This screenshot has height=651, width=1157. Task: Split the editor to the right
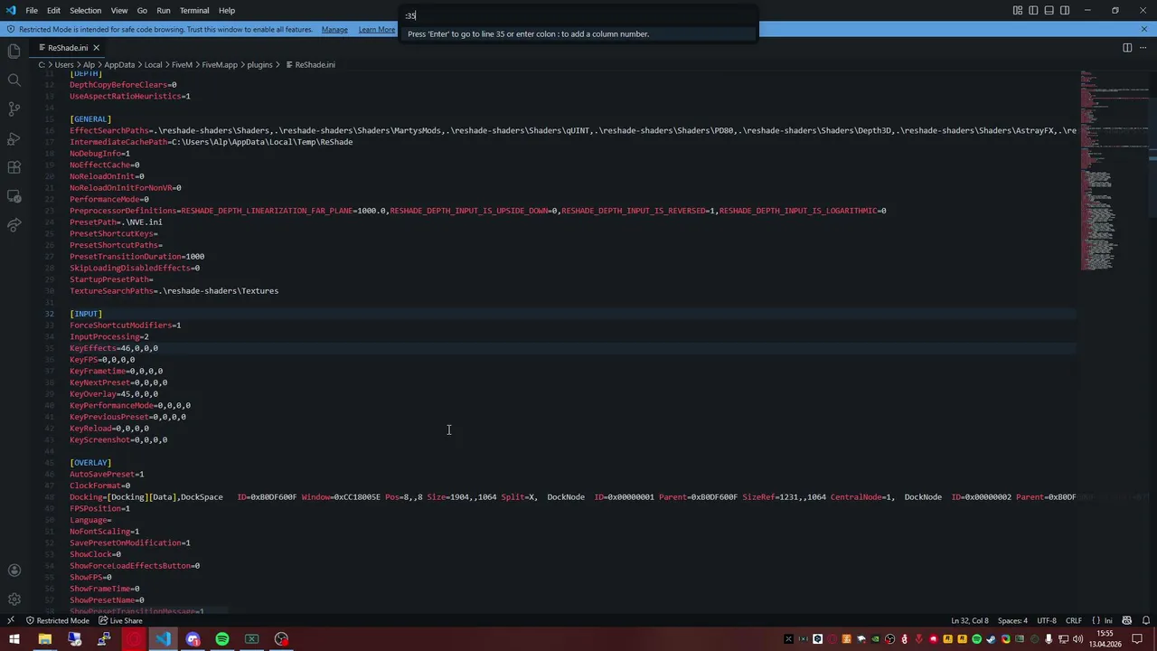(1127, 48)
